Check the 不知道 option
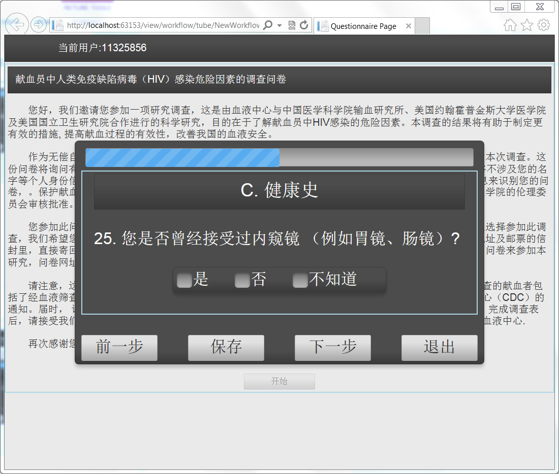 (300, 280)
